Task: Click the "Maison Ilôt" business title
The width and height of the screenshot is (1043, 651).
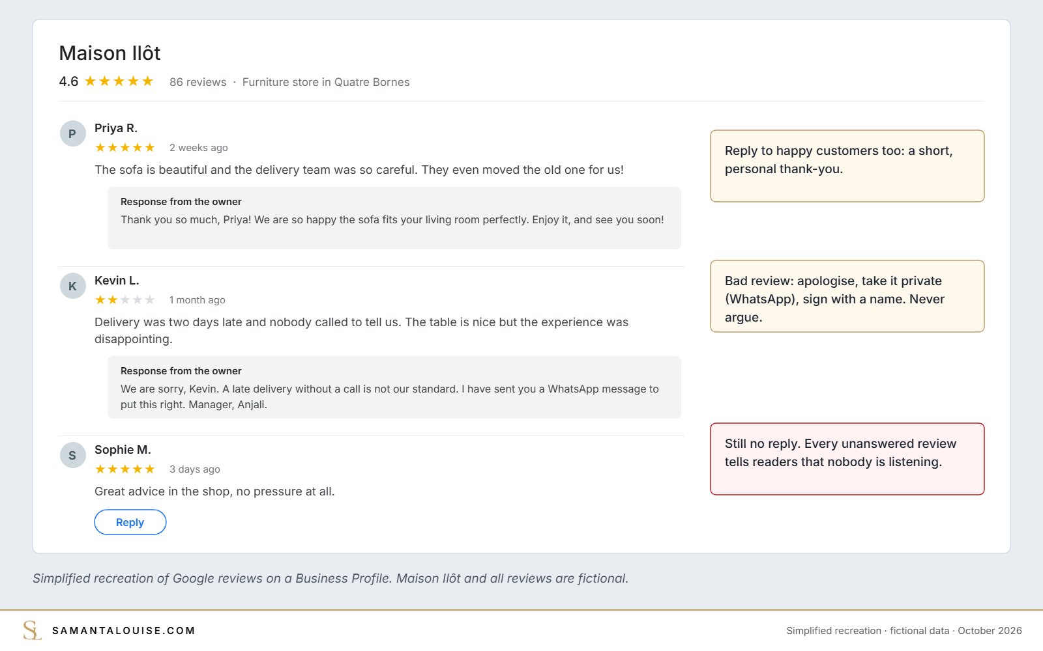Action: [110, 53]
